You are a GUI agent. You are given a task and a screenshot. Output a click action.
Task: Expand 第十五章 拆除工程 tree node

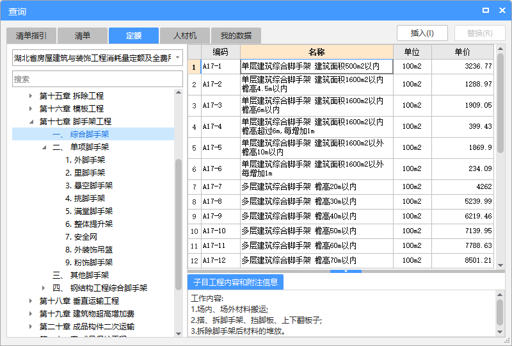click(31, 96)
